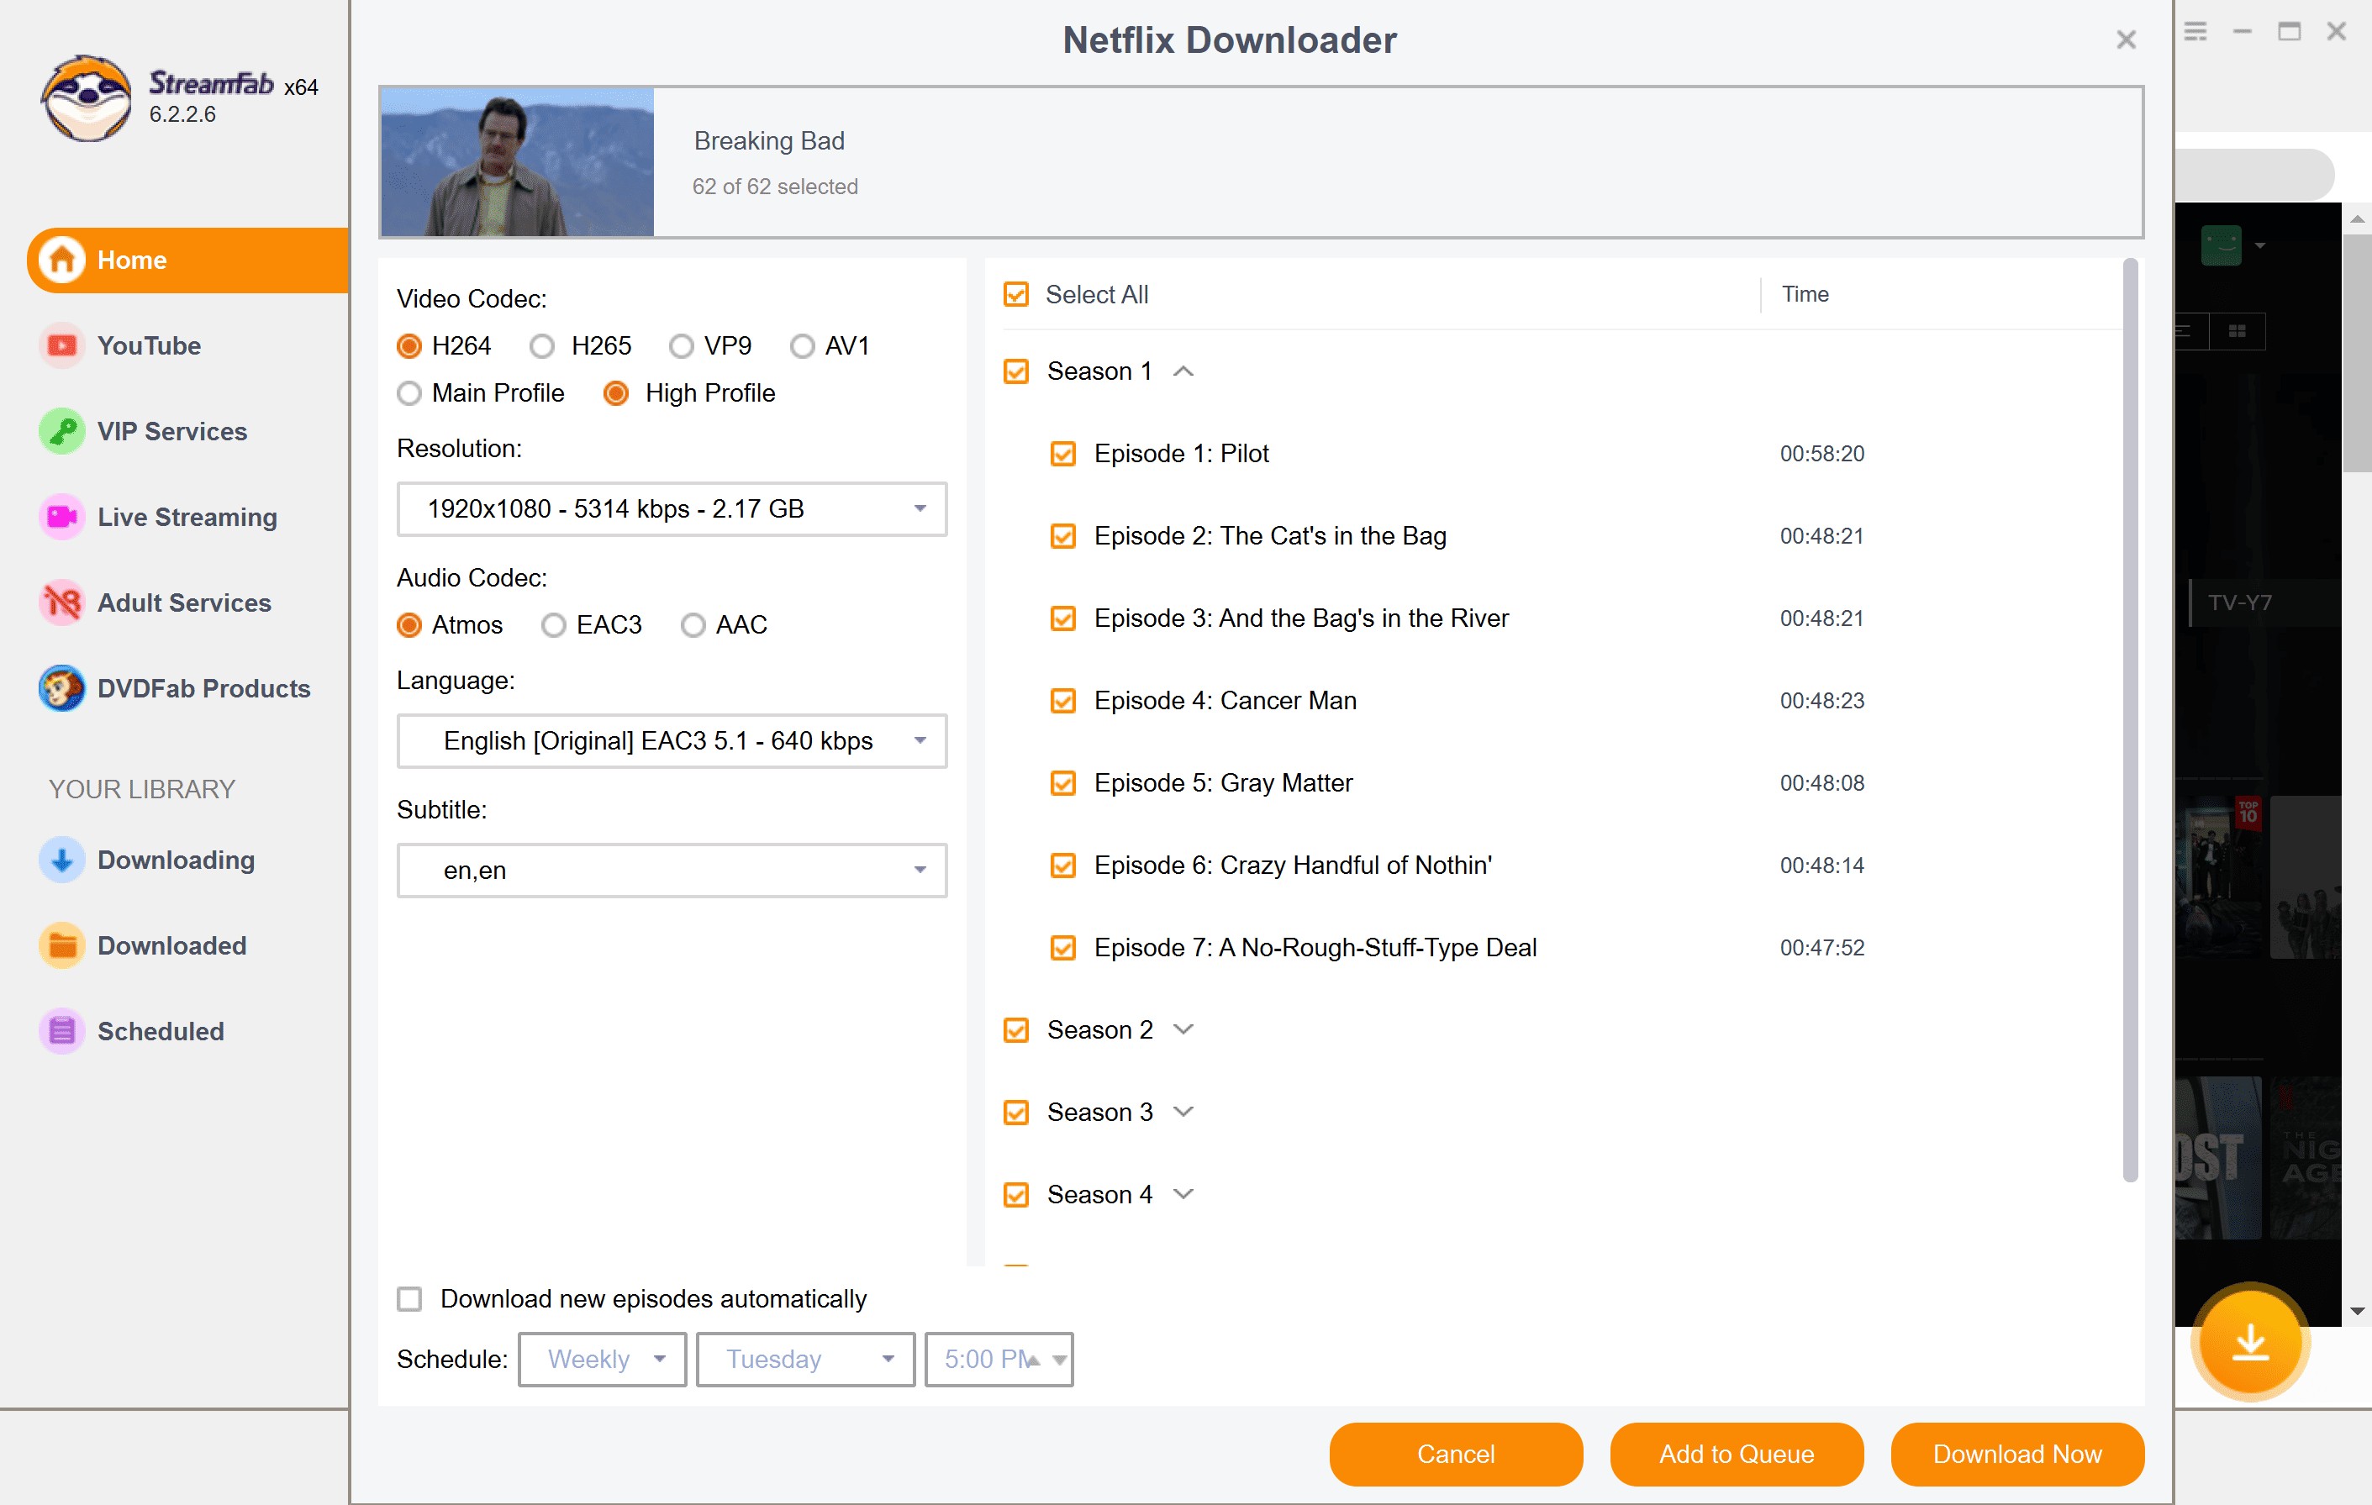This screenshot has height=1505, width=2372.
Task: Select High Profile option
Action: 615,394
